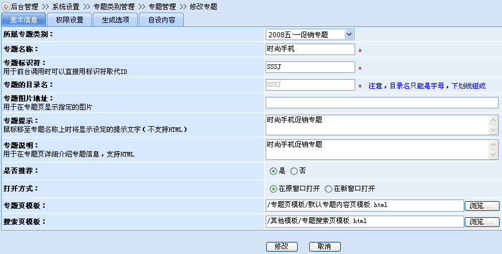Viewport: 502px width, 254px height.
Task: Switch to the 权限设置 tab
Action: click(x=69, y=20)
